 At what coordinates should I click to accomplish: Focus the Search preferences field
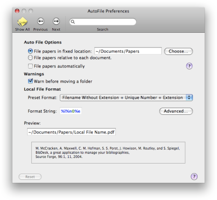click(x=103, y=22)
